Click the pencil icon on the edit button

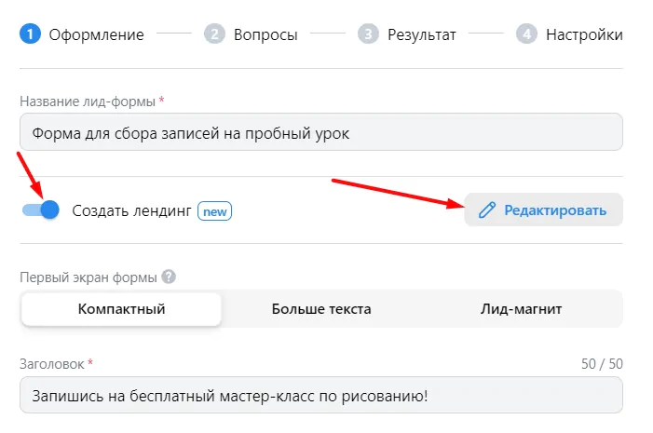click(x=487, y=210)
